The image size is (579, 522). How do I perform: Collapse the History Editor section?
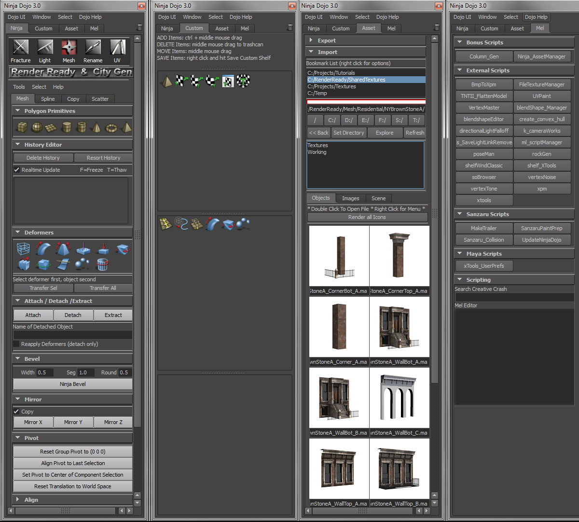(x=72, y=145)
